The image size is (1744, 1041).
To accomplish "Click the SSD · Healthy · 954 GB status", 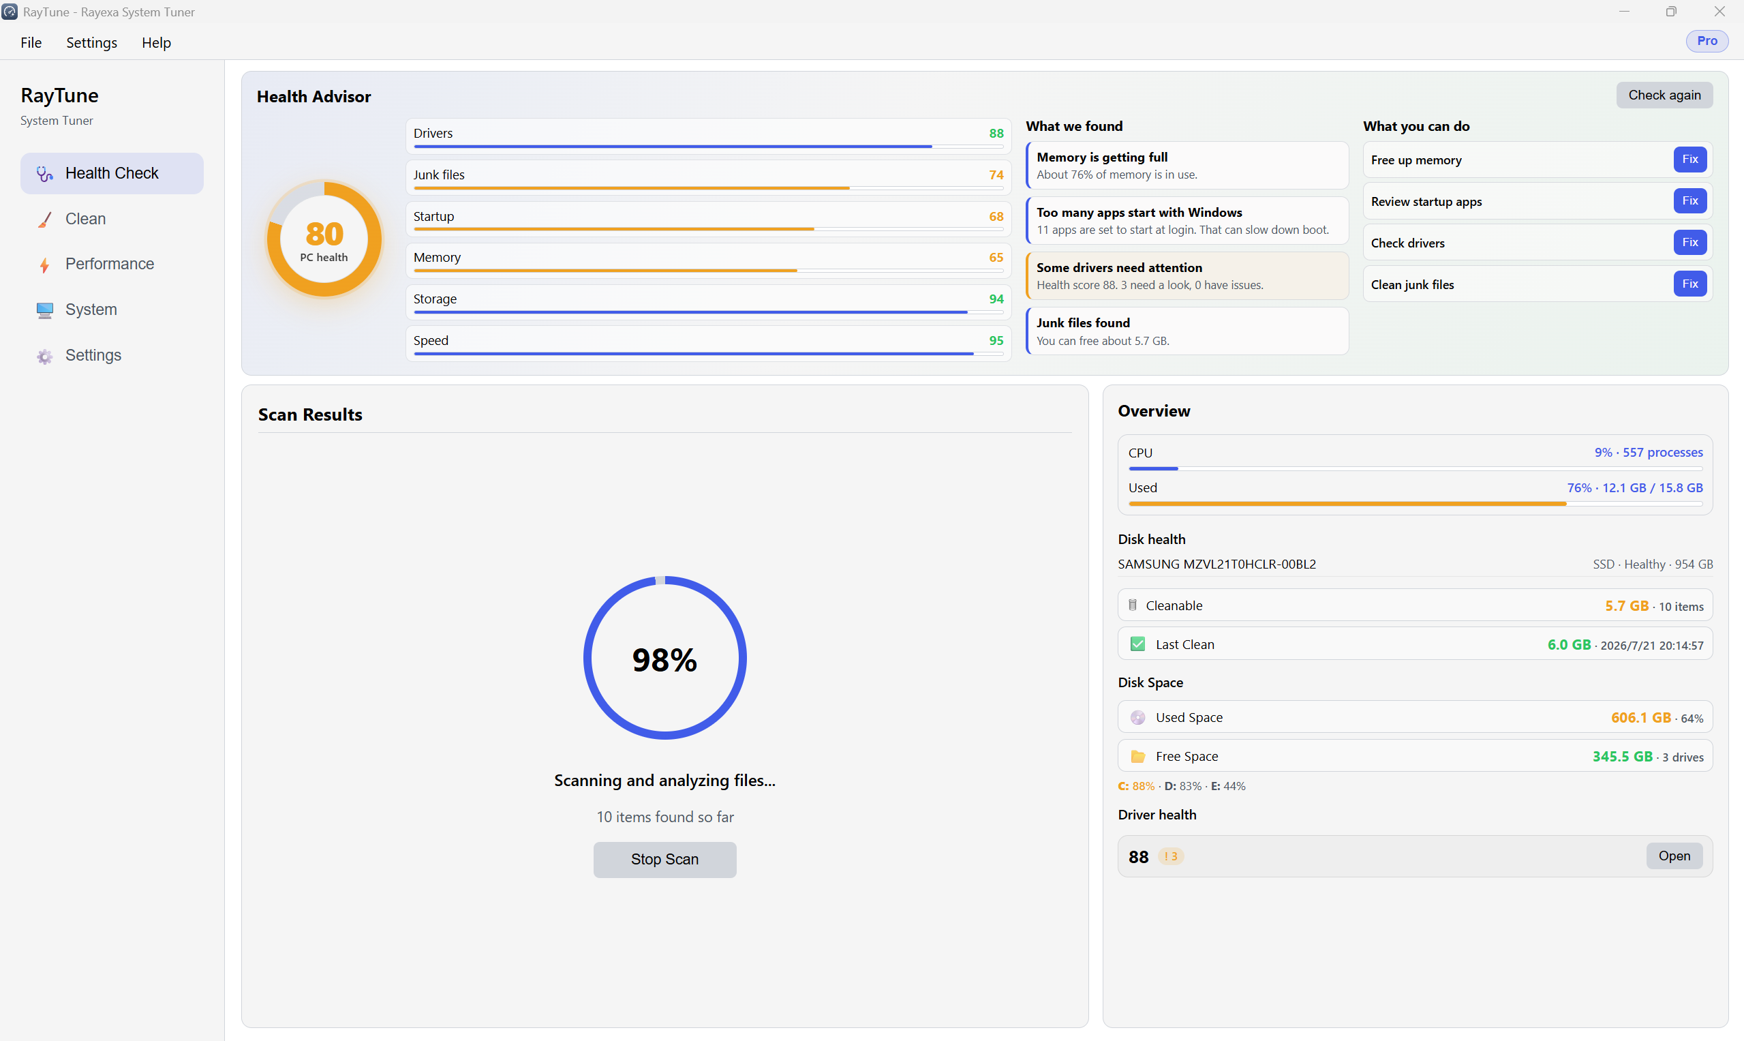I will pos(1652,564).
